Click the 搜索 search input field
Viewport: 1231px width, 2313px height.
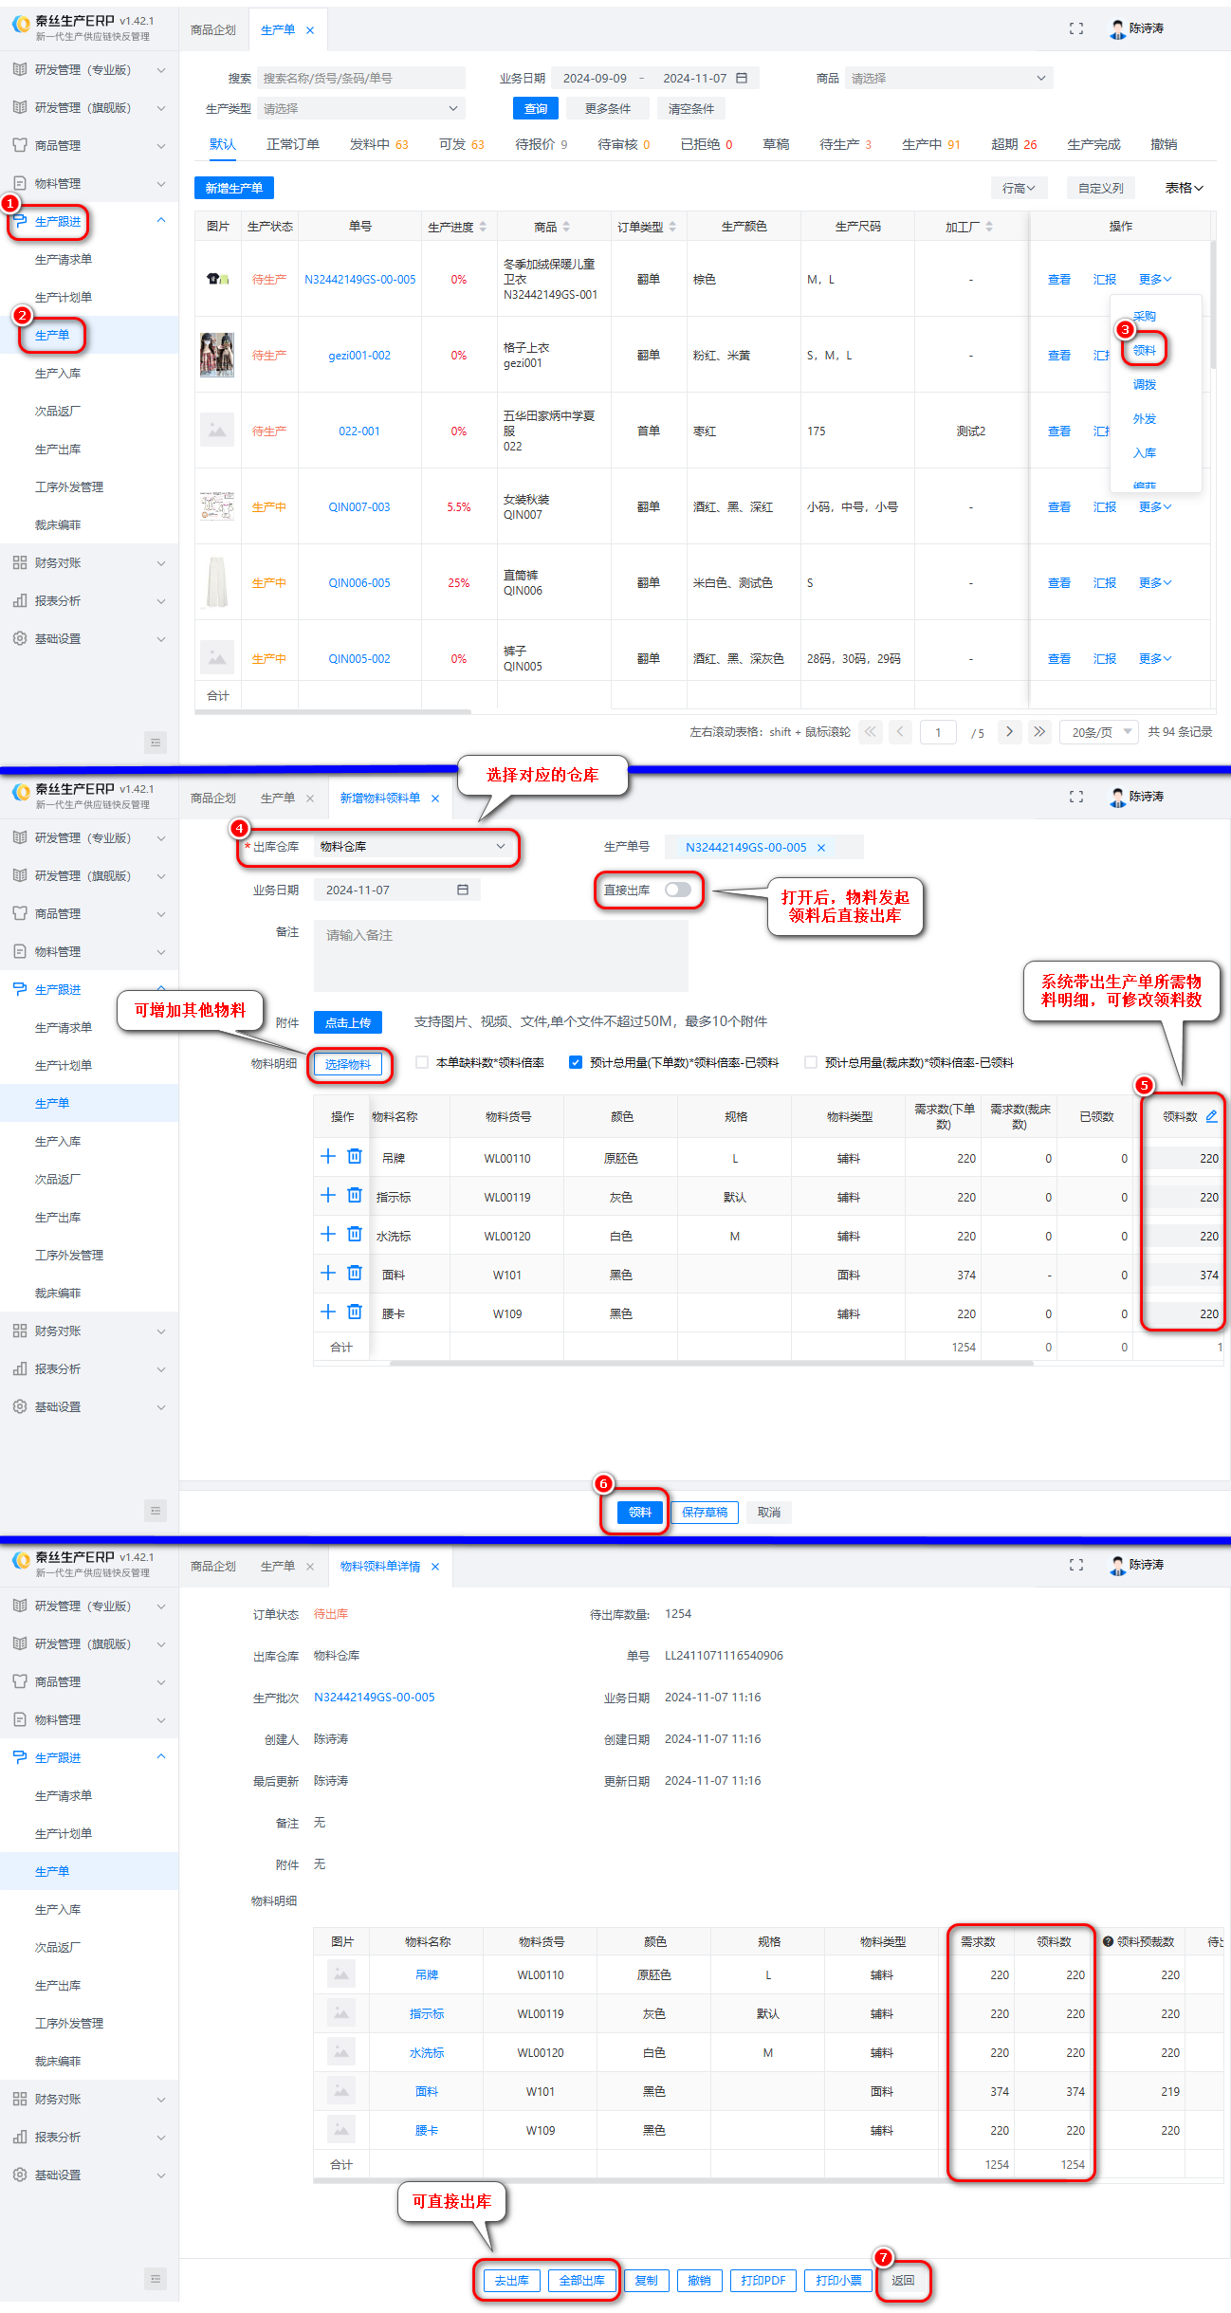[x=360, y=78]
